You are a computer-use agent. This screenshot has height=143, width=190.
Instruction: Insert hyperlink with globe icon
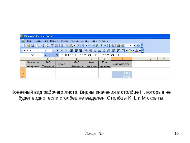97,46
